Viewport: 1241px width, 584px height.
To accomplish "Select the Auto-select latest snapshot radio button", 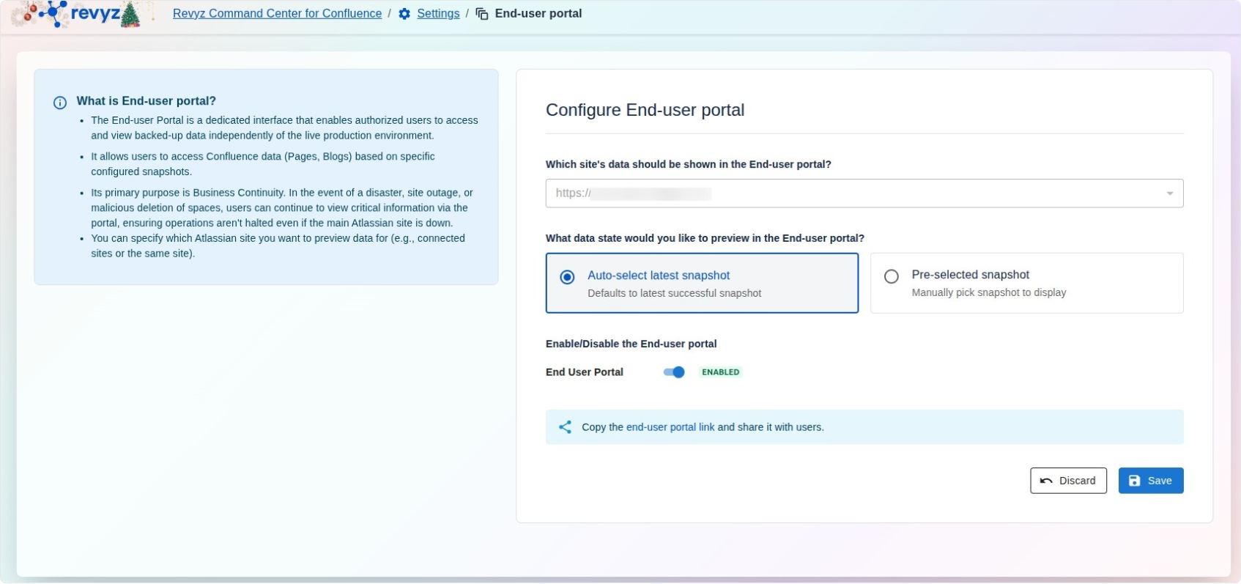I will (567, 277).
